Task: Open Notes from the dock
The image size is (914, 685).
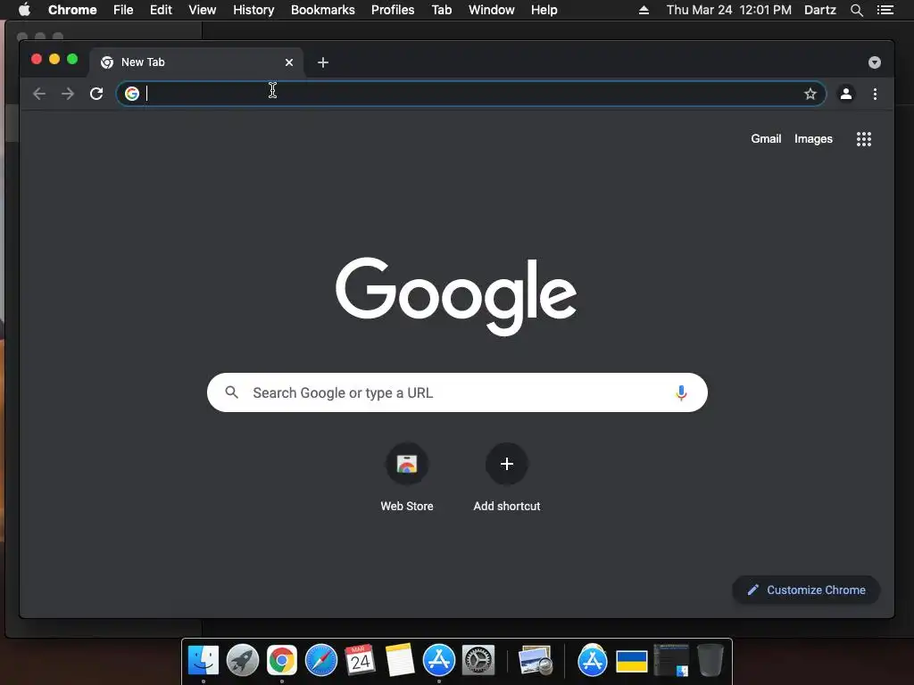Action: 400,661
